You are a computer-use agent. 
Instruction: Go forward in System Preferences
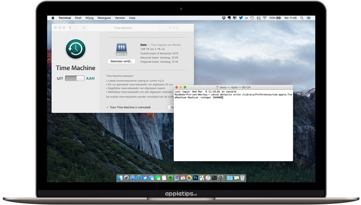pos(76,28)
